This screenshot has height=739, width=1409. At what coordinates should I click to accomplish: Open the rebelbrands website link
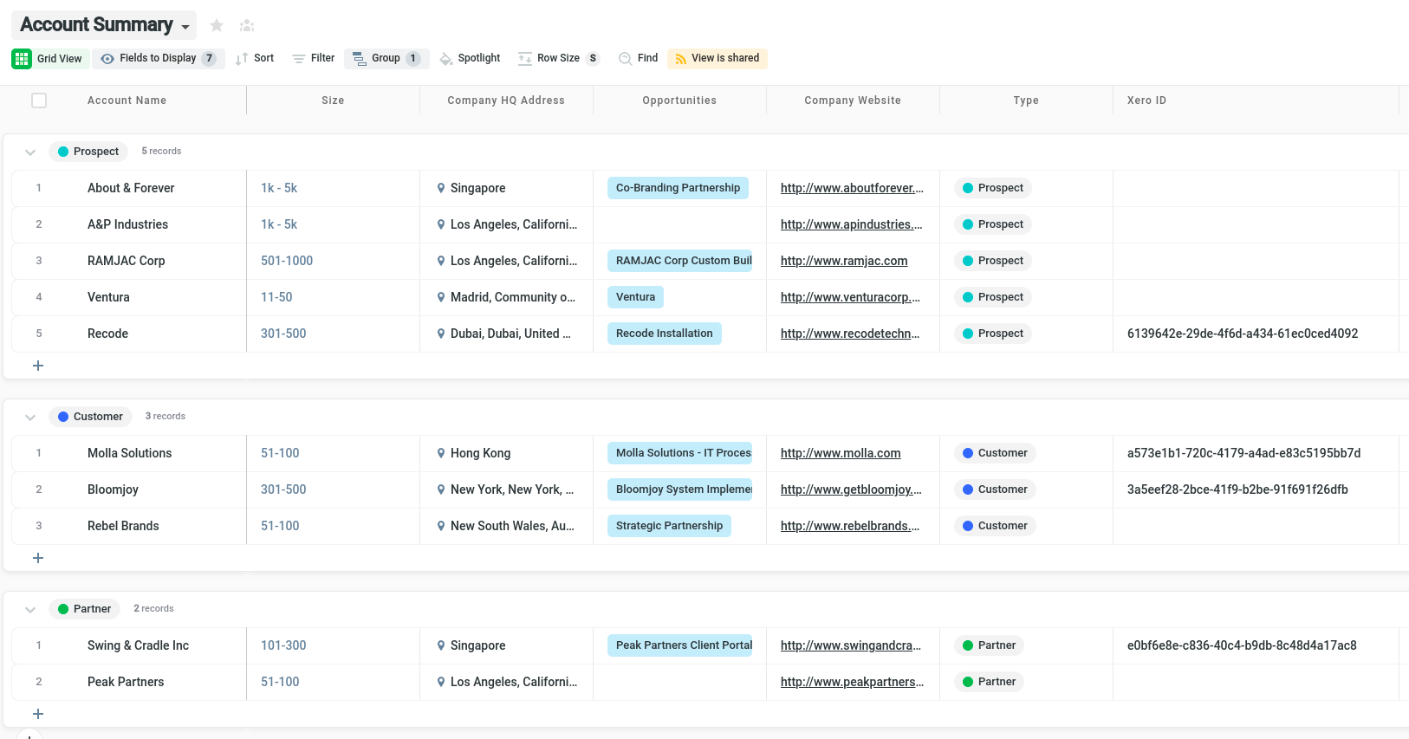pyautogui.click(x=850, y=526)
